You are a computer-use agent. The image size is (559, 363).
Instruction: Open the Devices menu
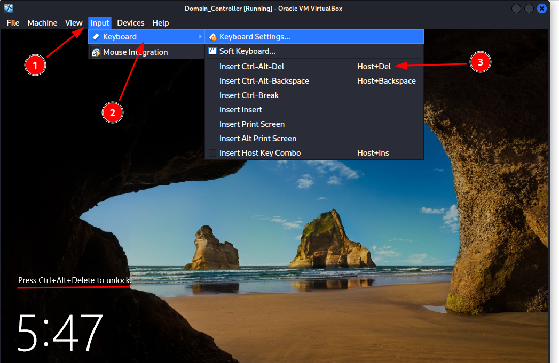click(x=131, y=23)
